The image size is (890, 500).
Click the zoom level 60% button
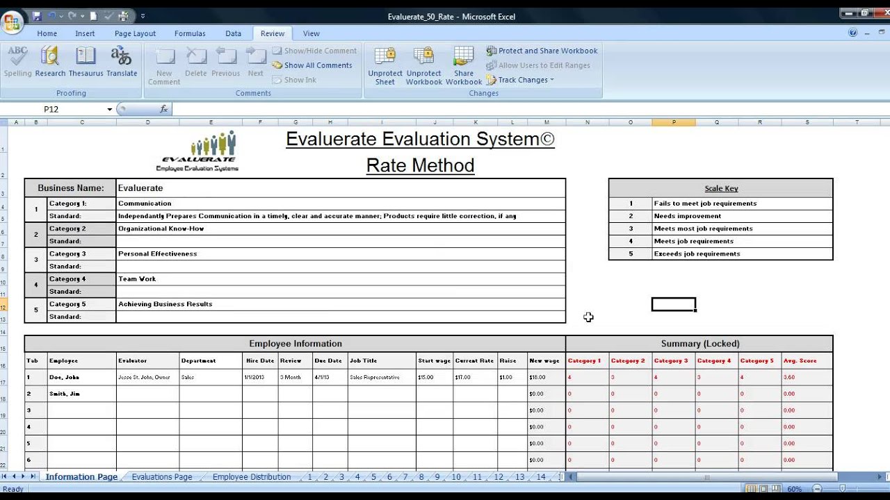pos(794,489)
